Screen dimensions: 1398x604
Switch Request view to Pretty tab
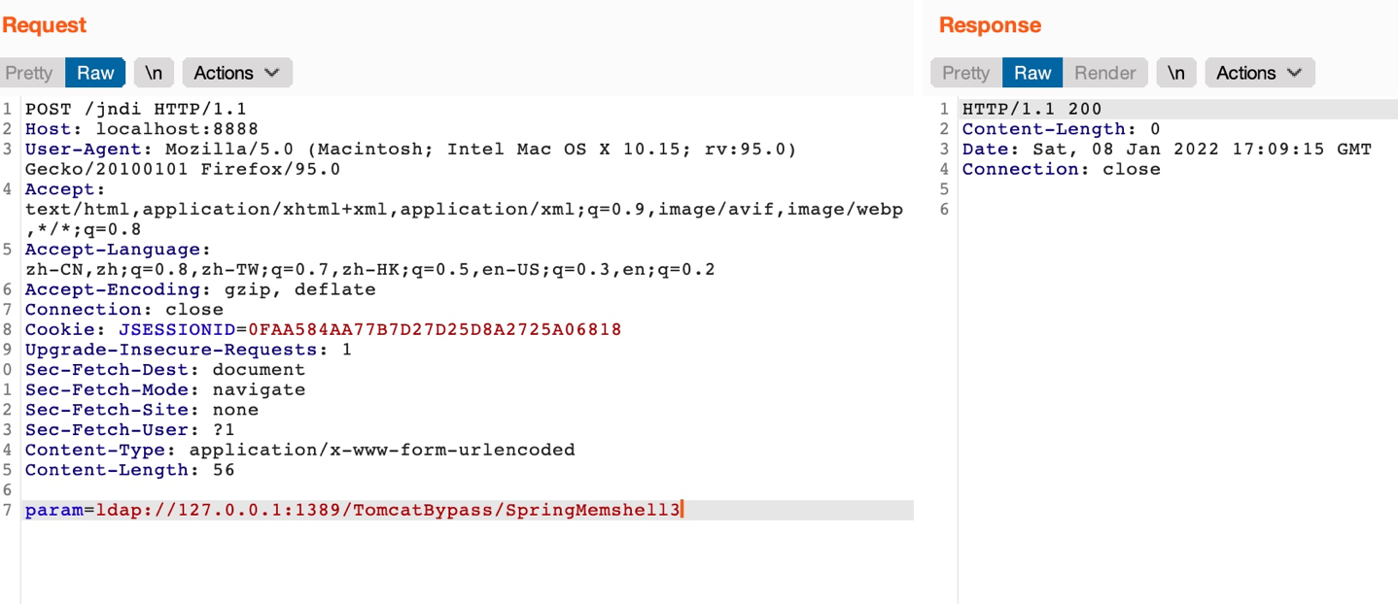click(30, 73)
